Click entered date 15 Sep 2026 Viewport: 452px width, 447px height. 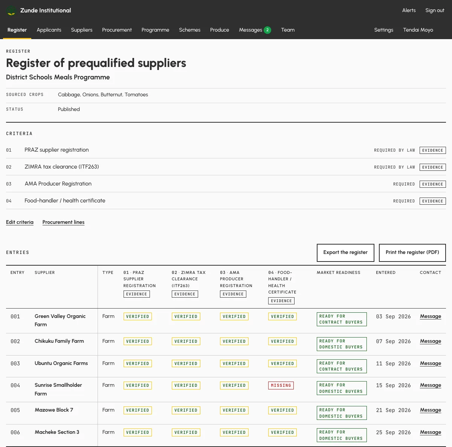(x=393, y=385)
